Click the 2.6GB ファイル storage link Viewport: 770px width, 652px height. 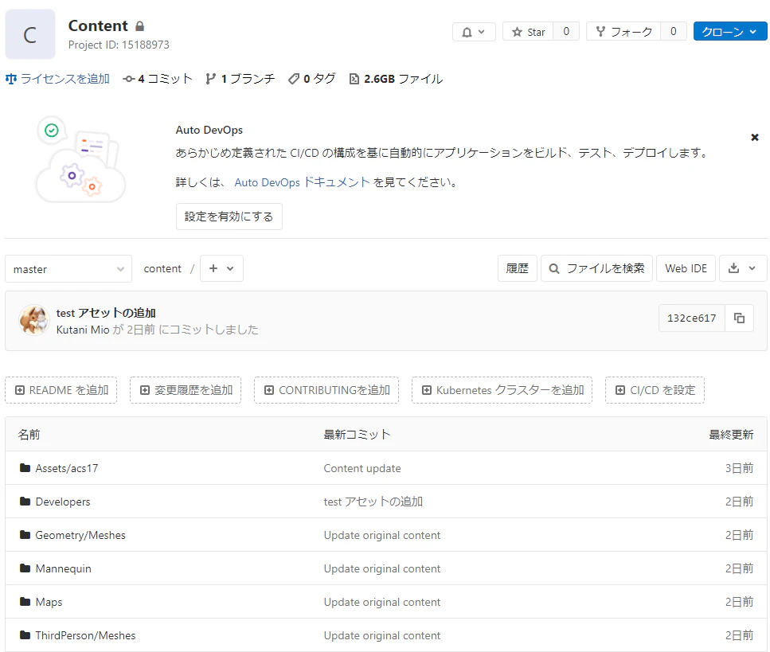tap(396, 79)
